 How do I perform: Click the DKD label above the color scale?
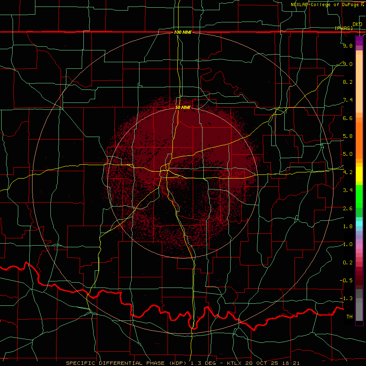tap(357, 24)
